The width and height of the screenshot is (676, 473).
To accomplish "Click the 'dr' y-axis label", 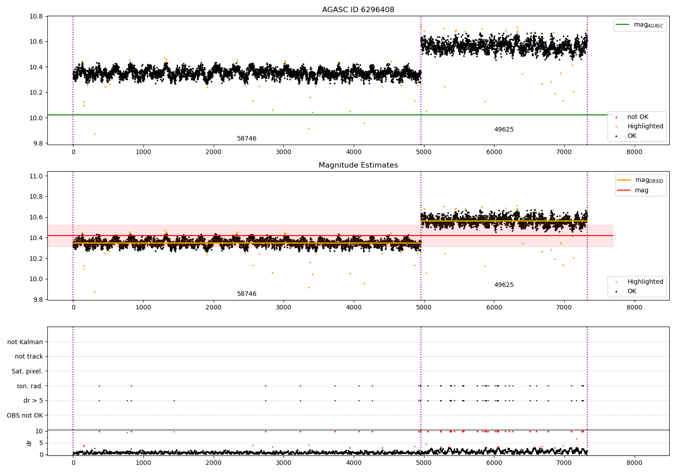I will click(29, 443).
